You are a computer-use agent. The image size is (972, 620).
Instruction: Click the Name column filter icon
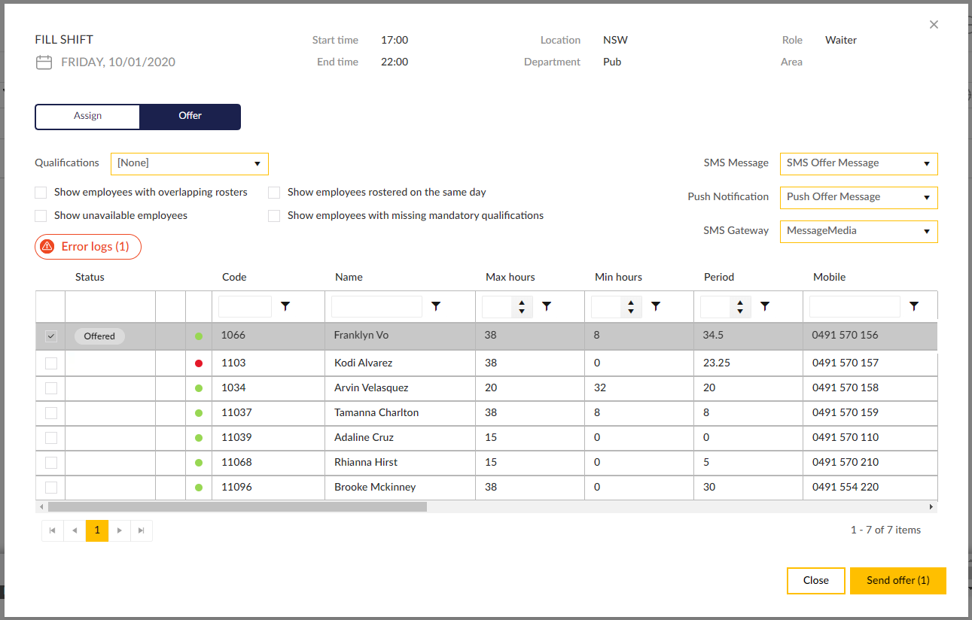click(x=436, y=306)
